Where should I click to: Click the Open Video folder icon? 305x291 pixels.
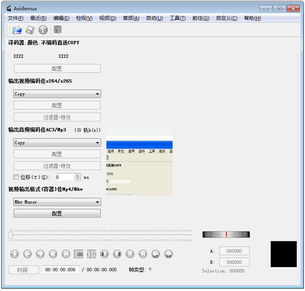pyautogui.click(x=17, y=30)
